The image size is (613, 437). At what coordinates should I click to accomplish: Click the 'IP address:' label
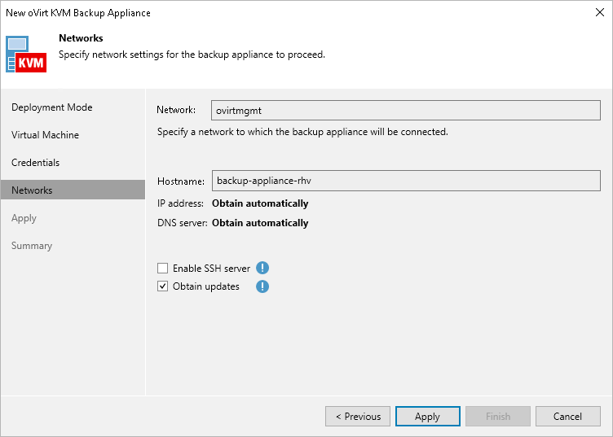coord(181,203)
